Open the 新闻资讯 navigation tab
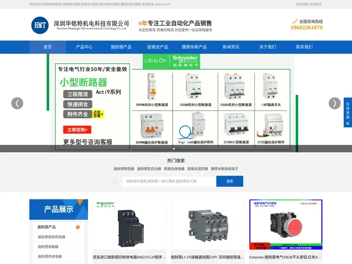The image size is (352, 264). click(x=231, y=47)
